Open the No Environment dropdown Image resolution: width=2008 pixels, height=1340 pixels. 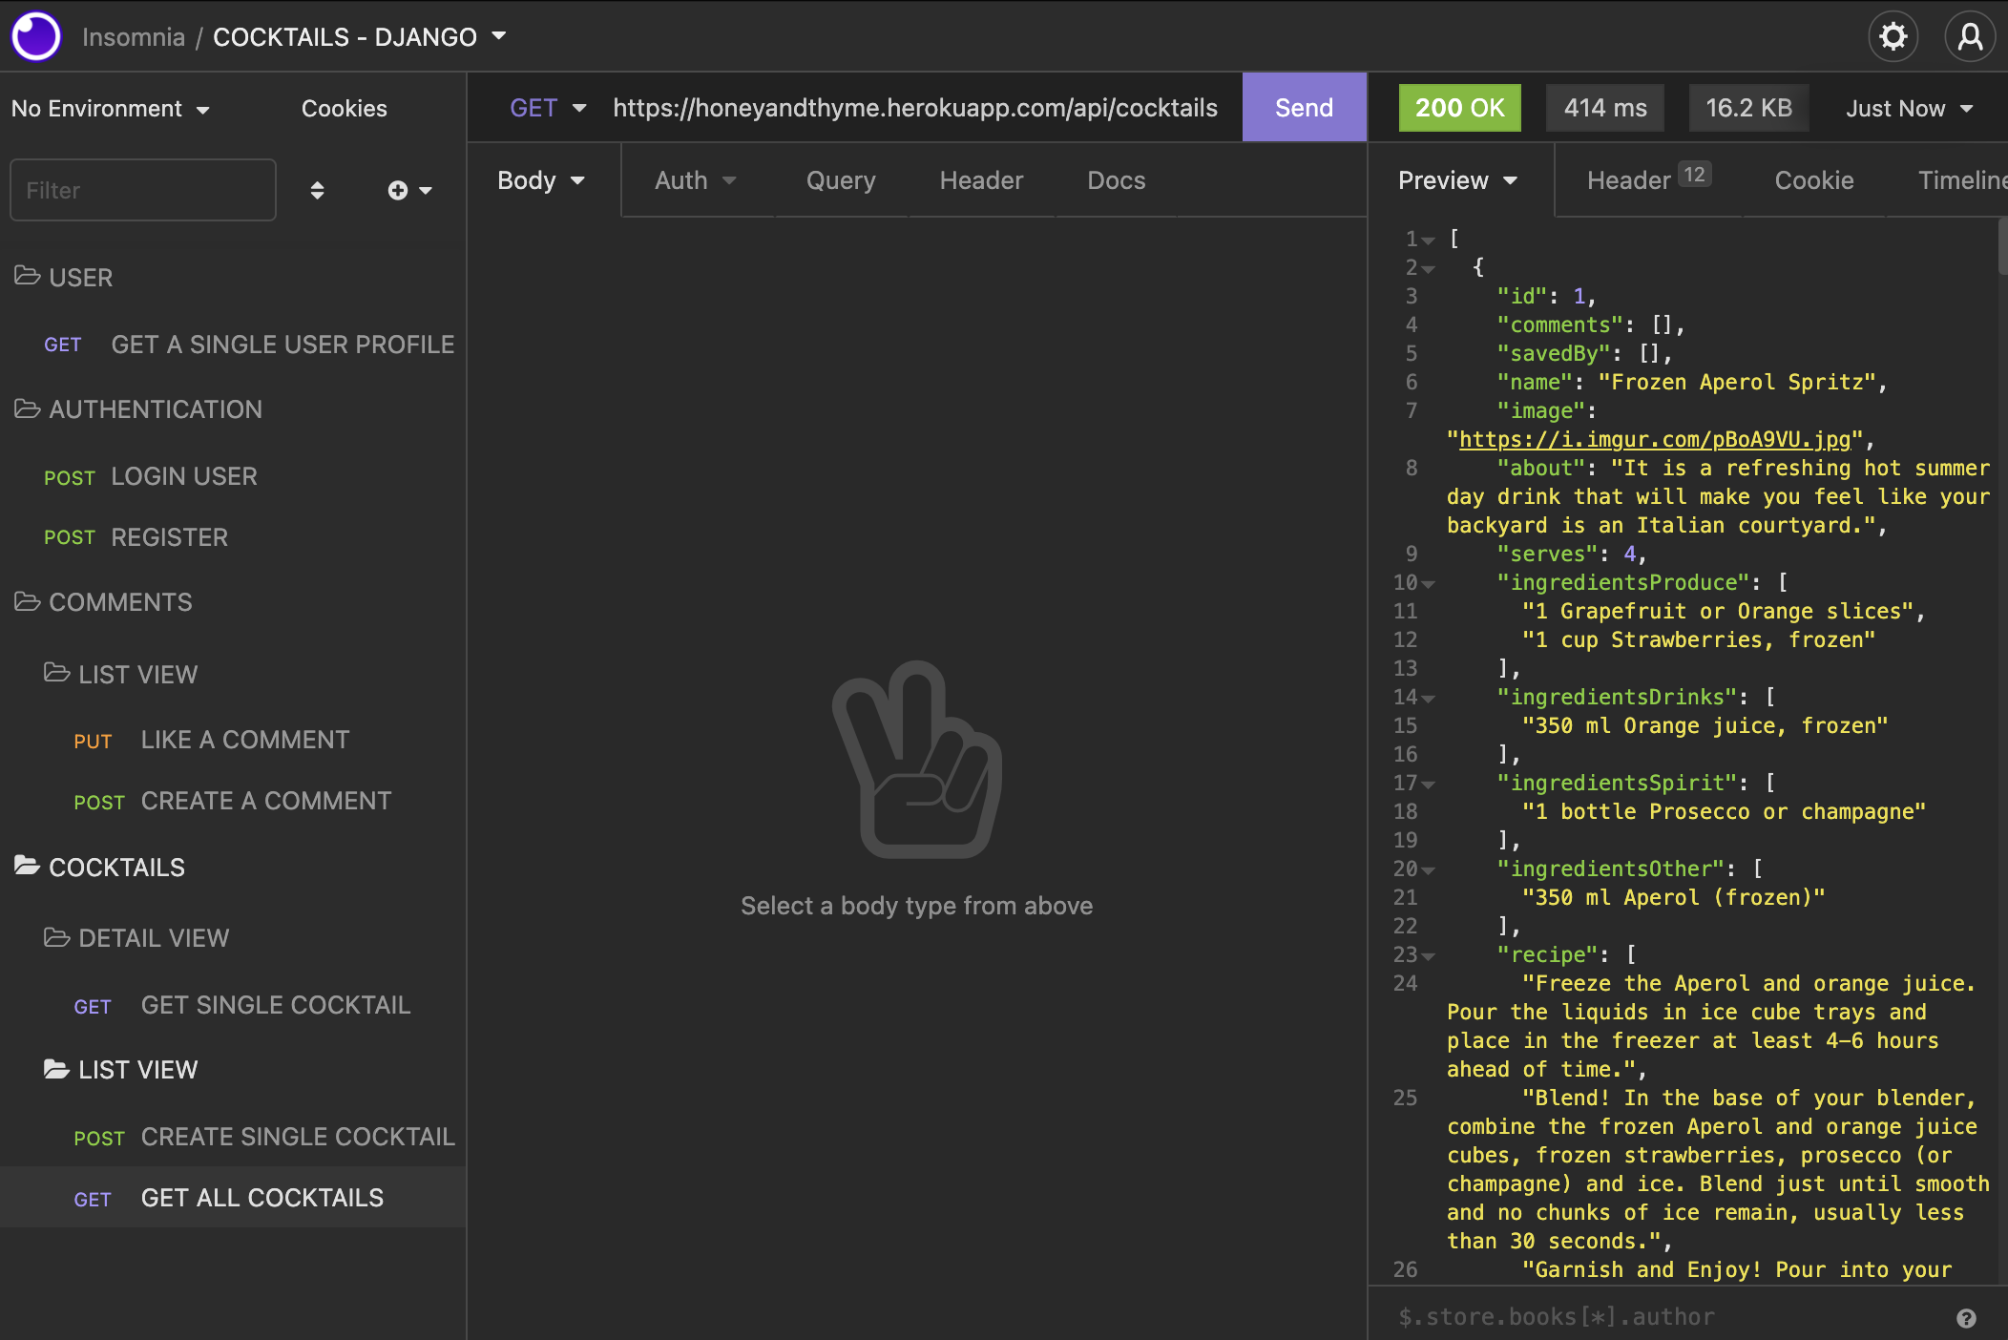(110, 109)
